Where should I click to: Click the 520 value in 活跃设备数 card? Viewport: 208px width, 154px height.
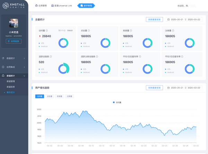point(41,62)
